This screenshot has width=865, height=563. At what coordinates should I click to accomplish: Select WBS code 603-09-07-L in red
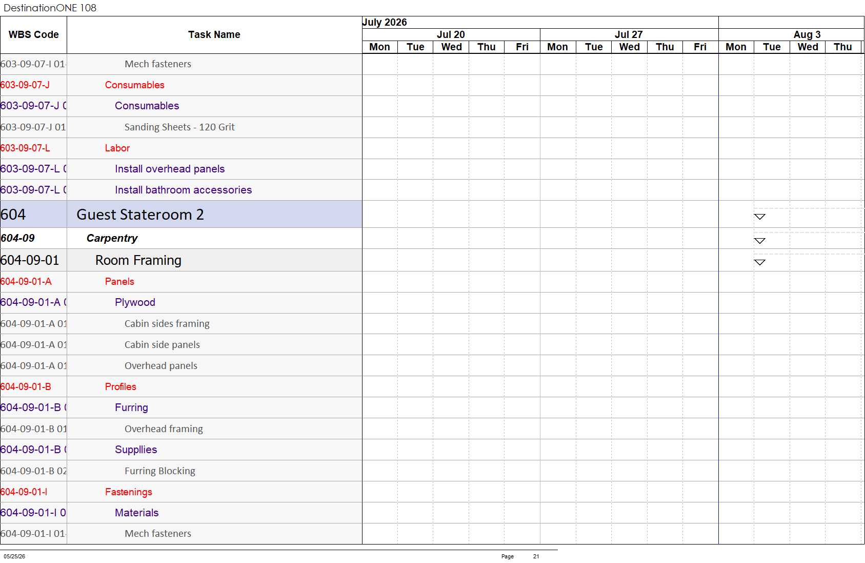33,148
